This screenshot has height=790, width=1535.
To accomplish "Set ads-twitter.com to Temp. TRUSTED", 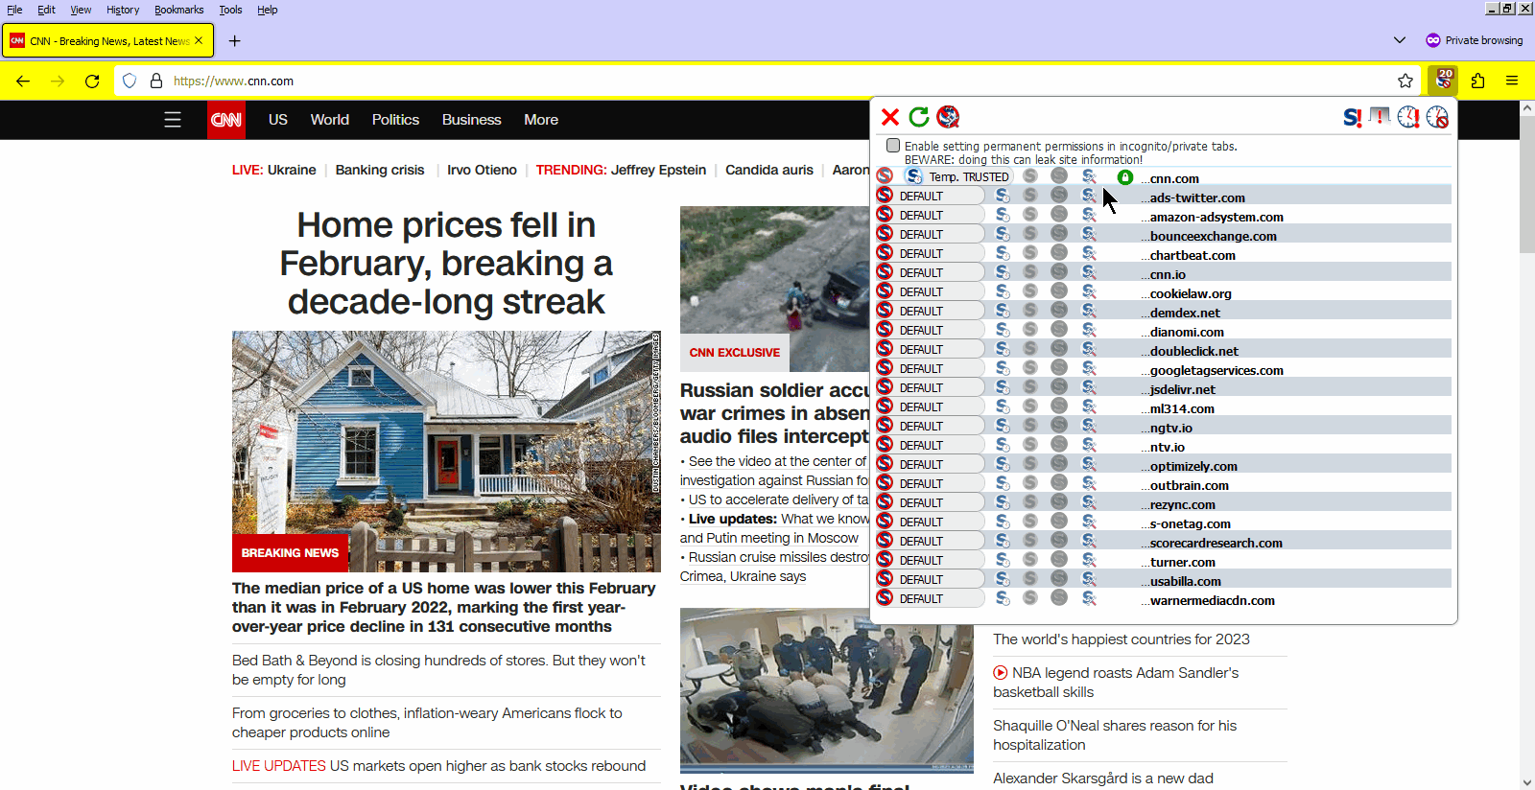I will (1003, 196).
